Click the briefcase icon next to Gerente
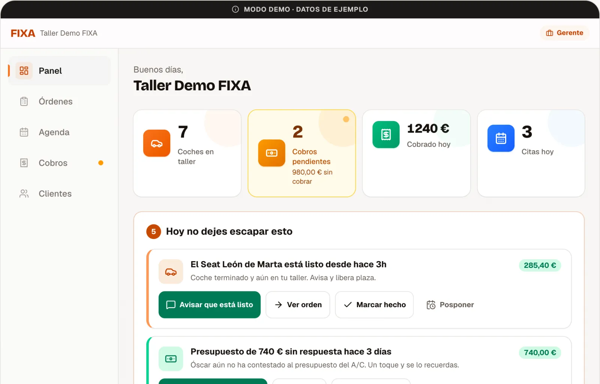The height and width of the screenshot is (384, 600). (x=549, y=33)
